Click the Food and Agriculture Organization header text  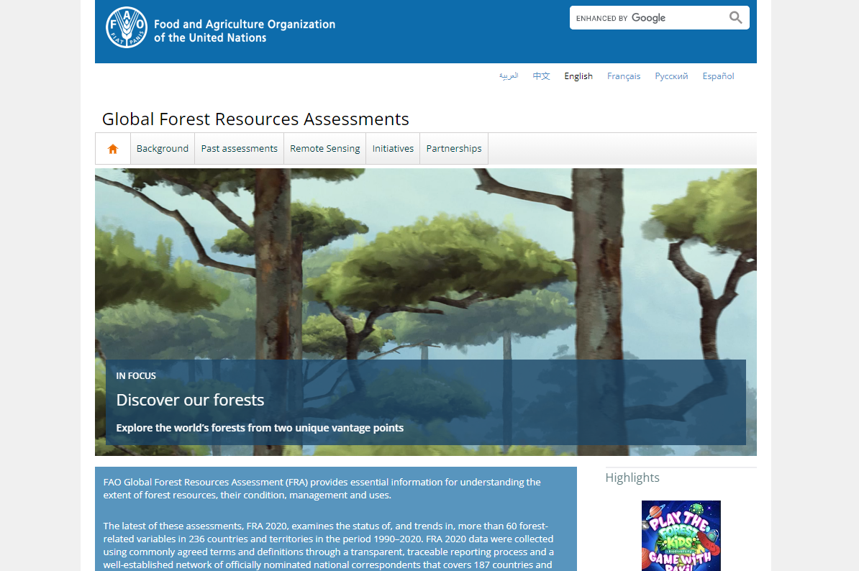click(x=245, y=30)
